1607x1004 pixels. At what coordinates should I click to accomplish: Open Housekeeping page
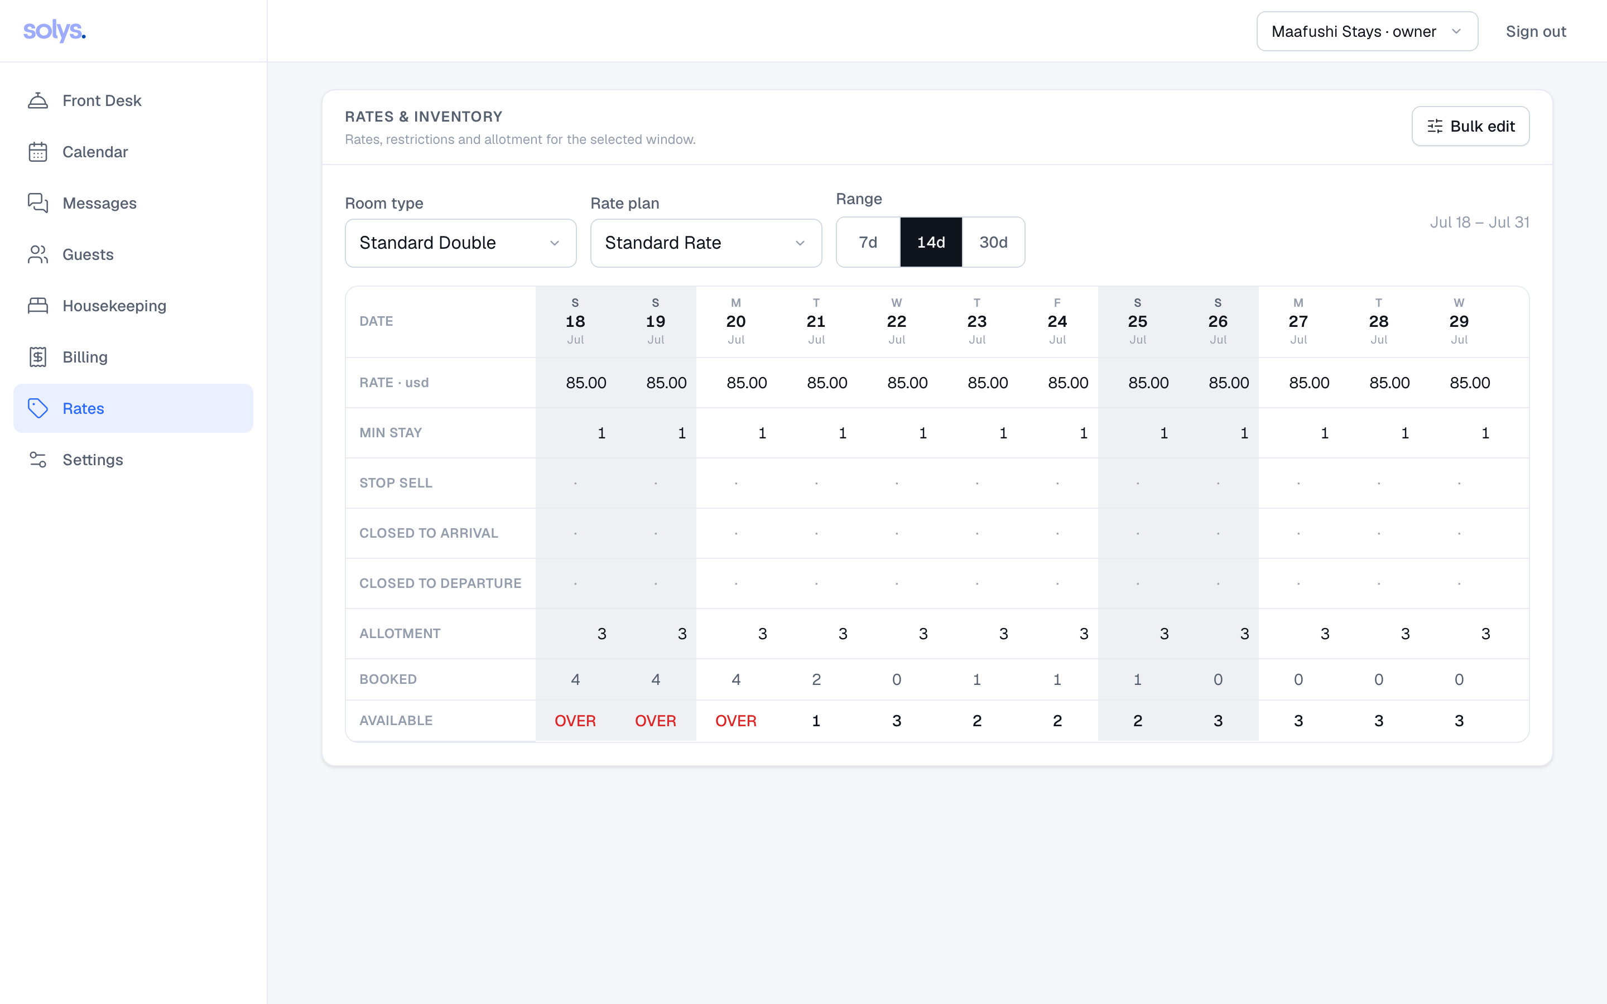click(x=133, y=306)
